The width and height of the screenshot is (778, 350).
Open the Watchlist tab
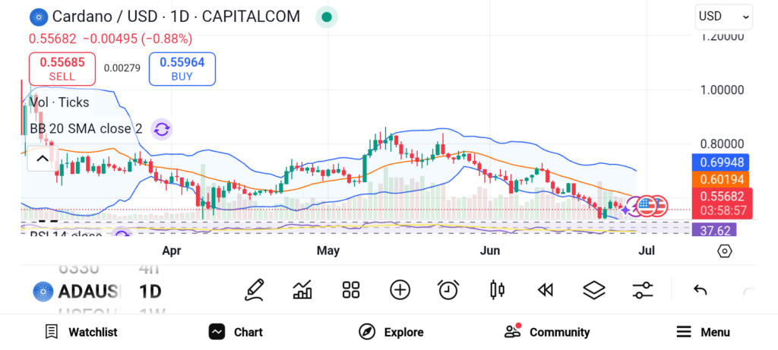pos(81,332)
